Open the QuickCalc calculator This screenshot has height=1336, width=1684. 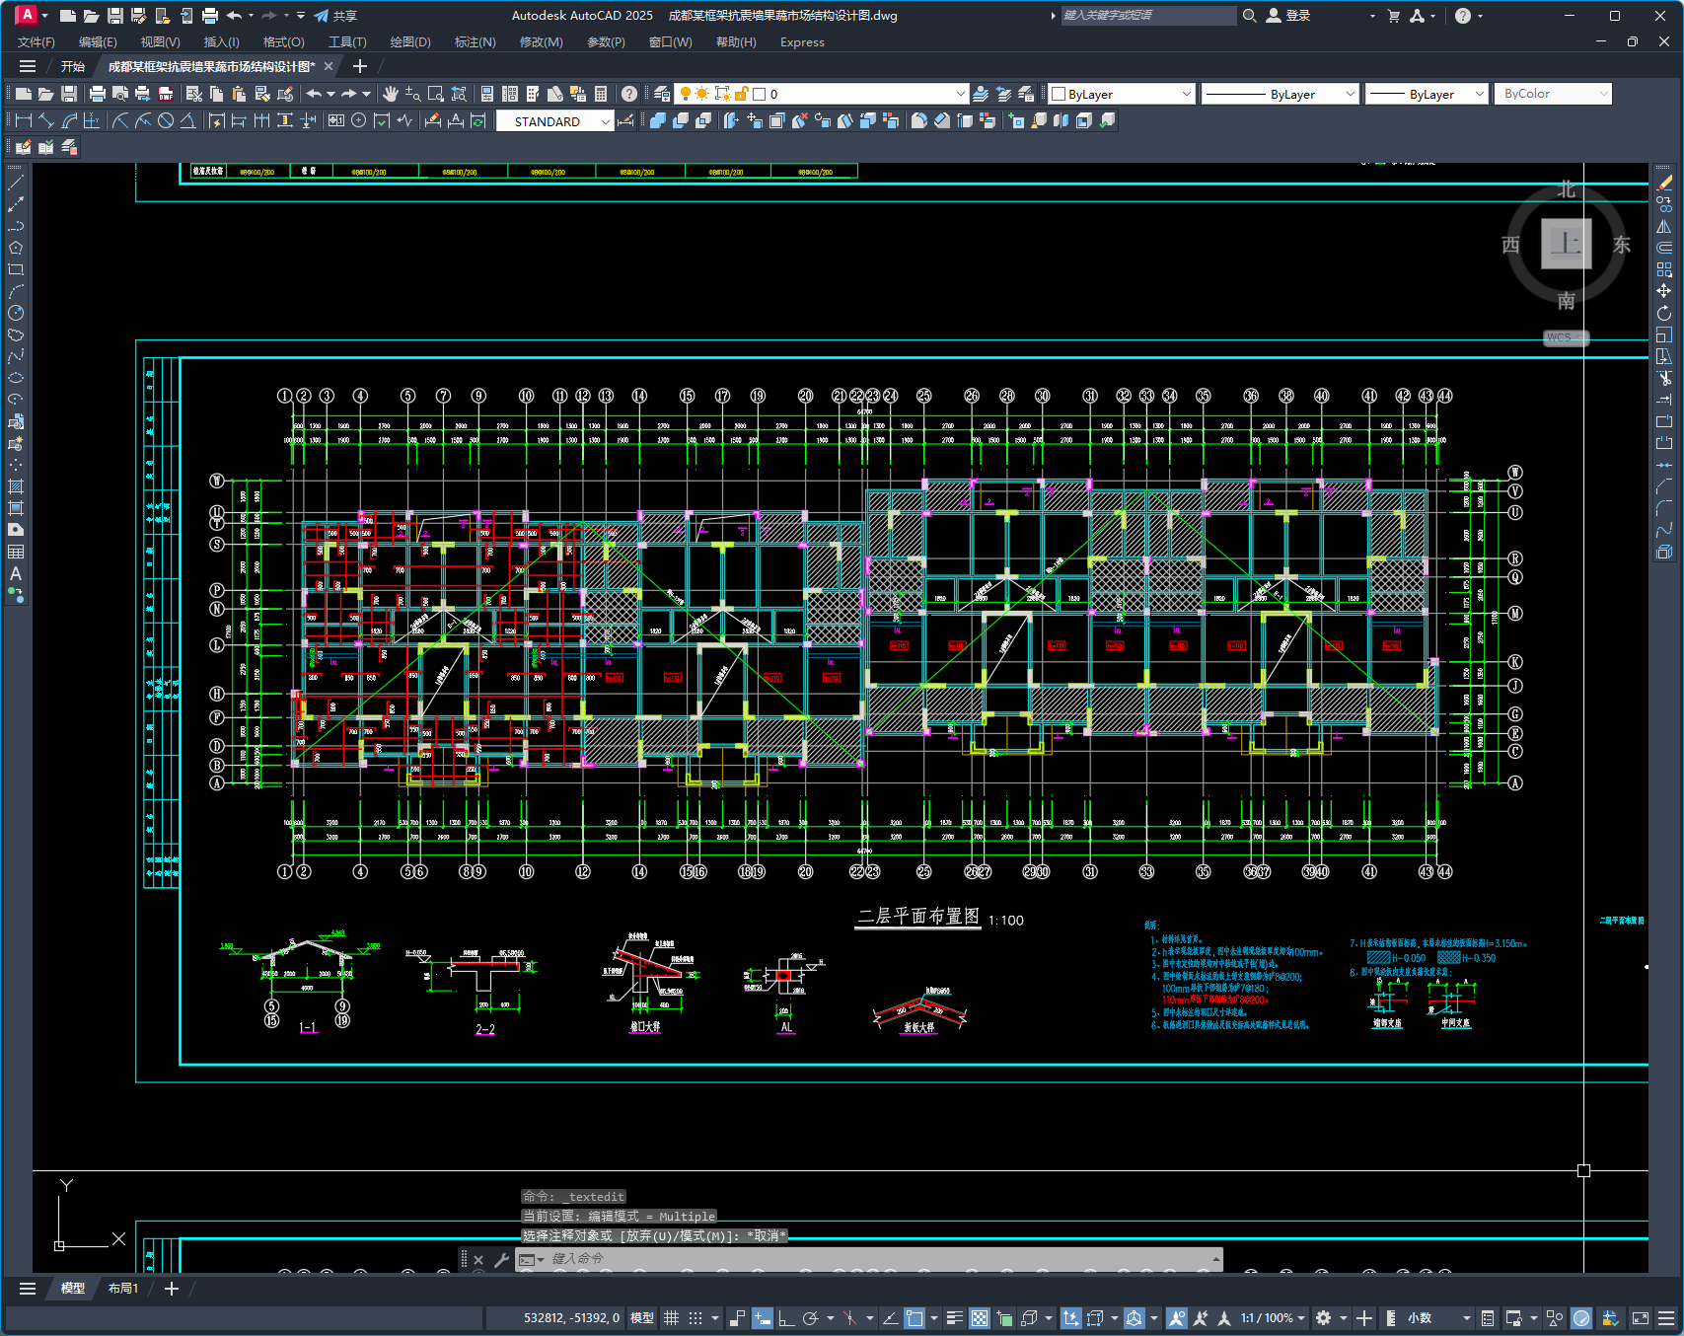[x=601, y=94]
